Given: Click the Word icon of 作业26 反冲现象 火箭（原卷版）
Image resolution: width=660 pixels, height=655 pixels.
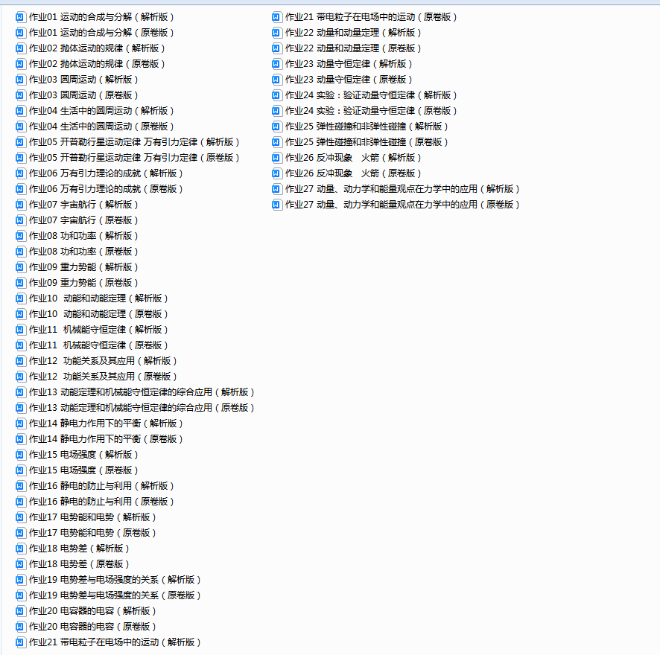Looking at the screenshot, I should [277, 173].
